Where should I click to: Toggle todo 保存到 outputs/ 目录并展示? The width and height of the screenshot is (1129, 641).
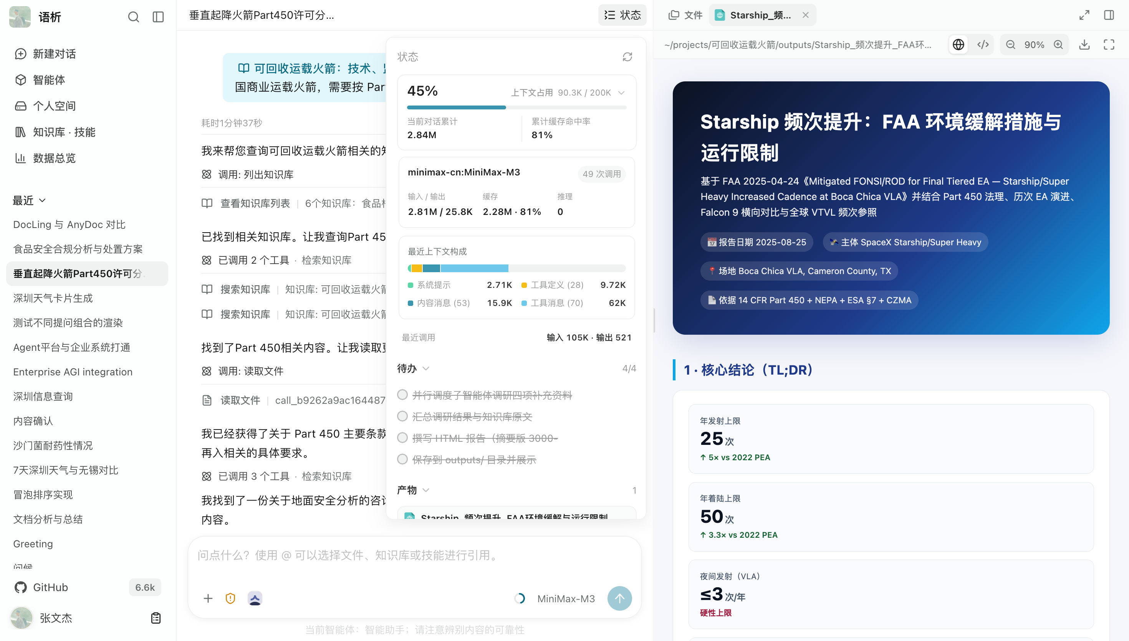pos(402,459)
